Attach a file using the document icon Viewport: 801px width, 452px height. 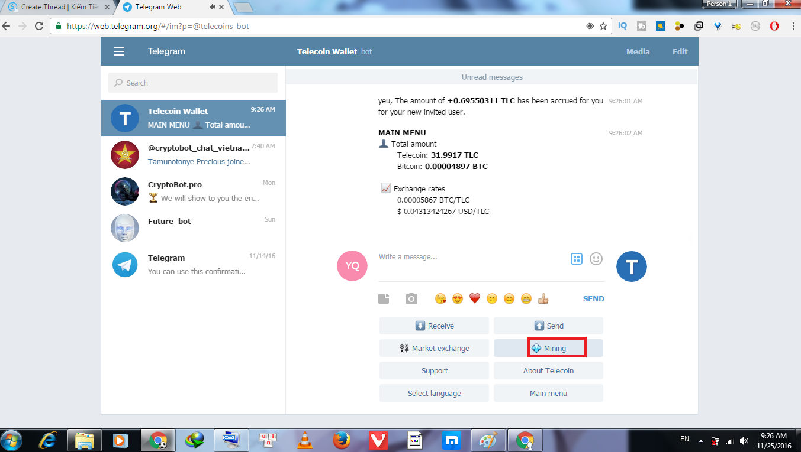coord(384,298)
